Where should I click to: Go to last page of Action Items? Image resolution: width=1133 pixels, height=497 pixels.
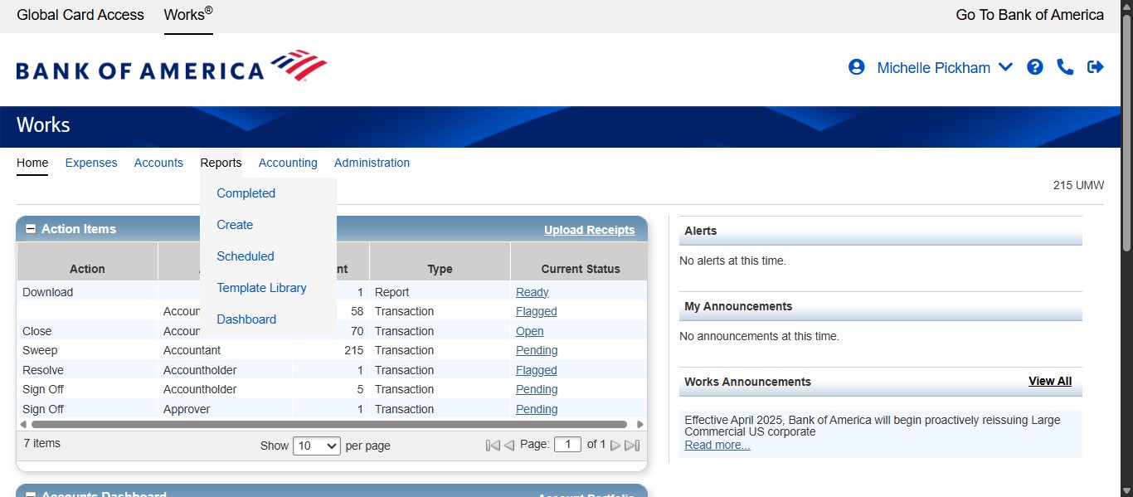[x=632, y=446]
